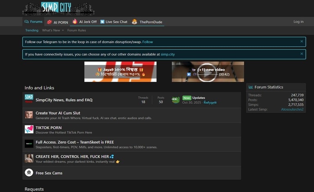Screen dimensions: 314x192
Task: Click the Oct 30, 2025 date
Action: pos(192,103)
